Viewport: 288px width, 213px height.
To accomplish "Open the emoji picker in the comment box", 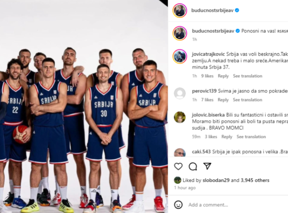I will (x=178, y=205).
